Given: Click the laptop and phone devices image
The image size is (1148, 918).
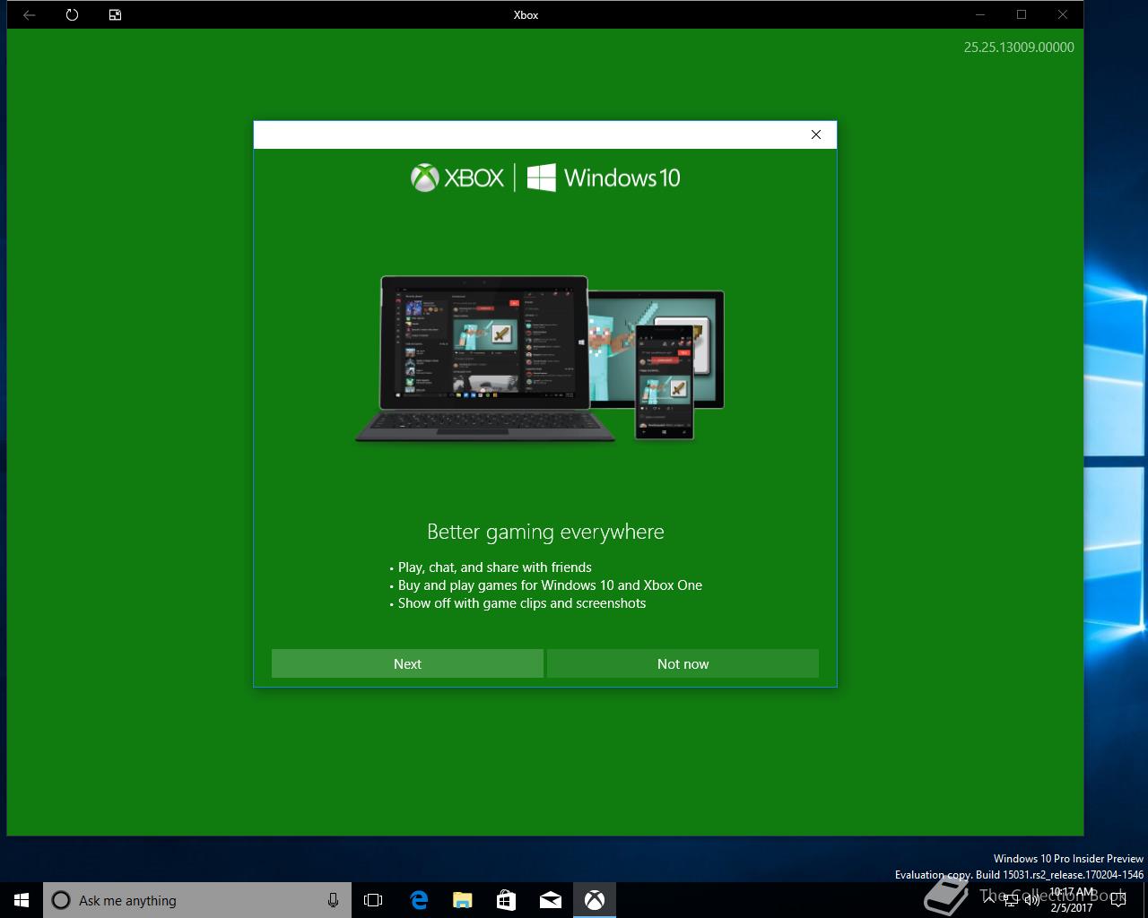Looking at the screenshot, I should pyautogui.click(x=540, y=358).
